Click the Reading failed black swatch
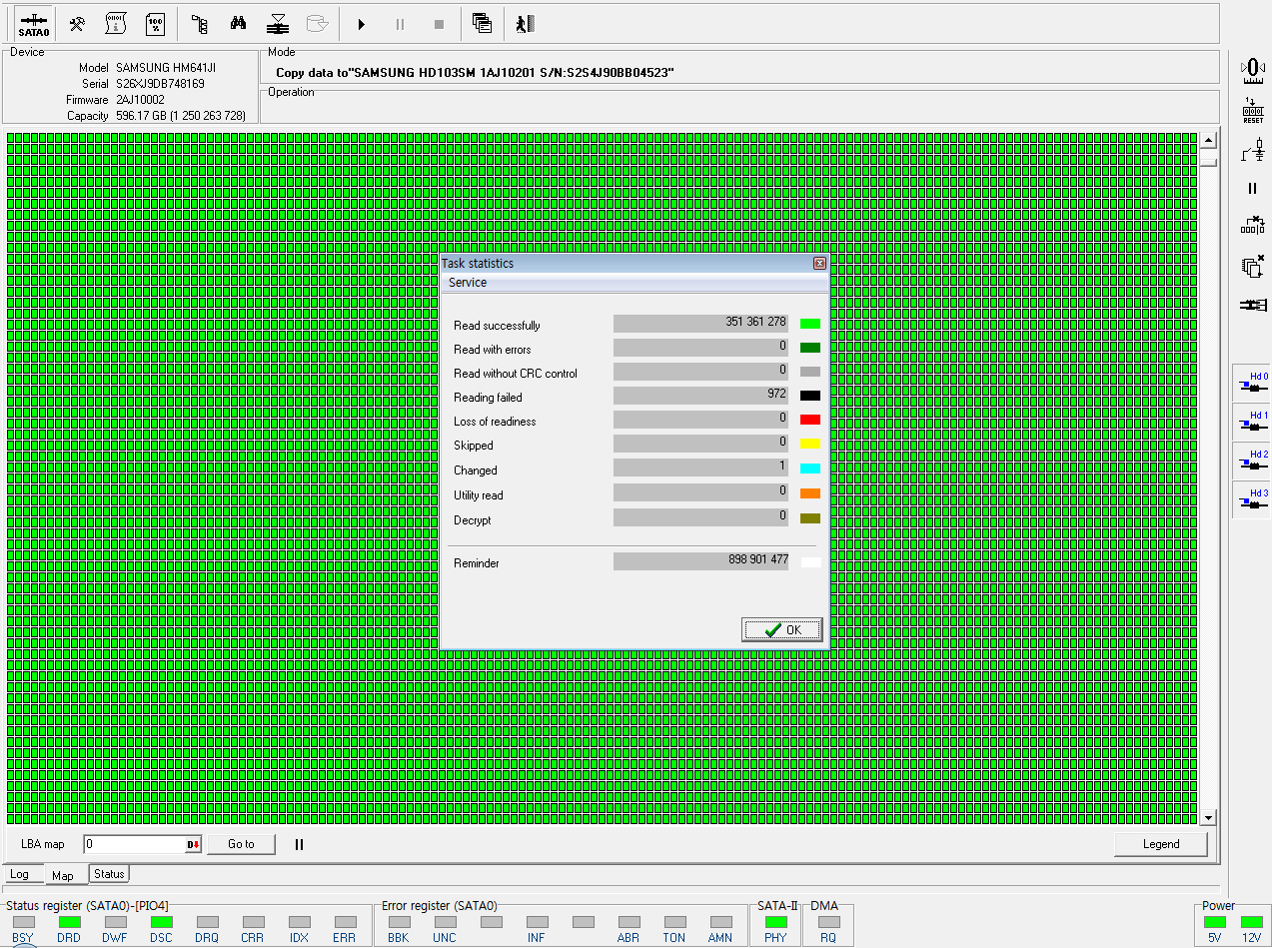This screenshot has width=1272, height=948. (810, 396)
